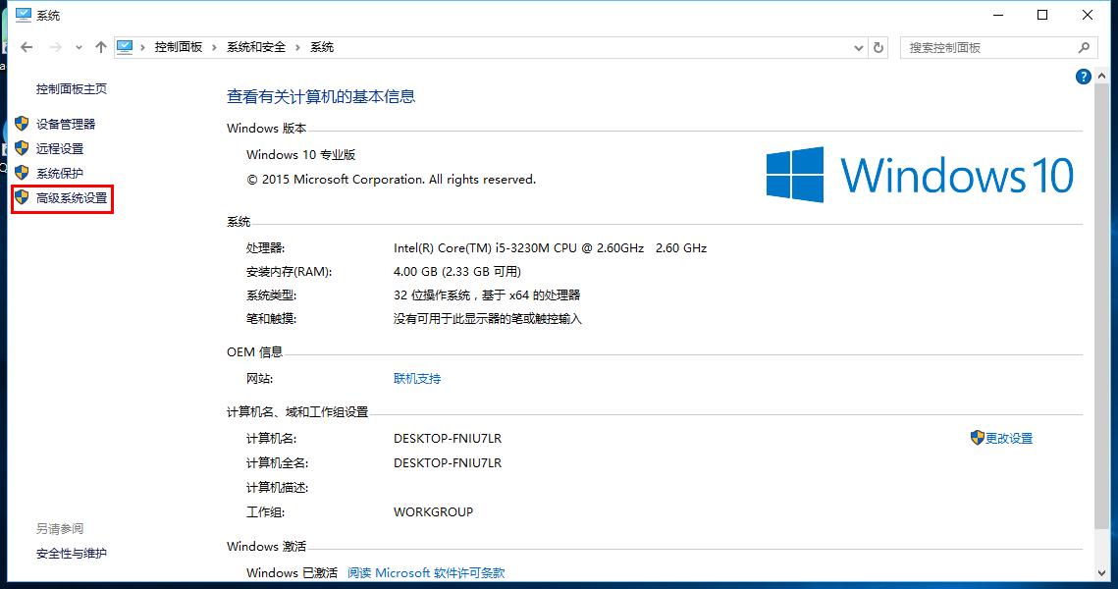Refresh the page with the refresh icon

878,48
